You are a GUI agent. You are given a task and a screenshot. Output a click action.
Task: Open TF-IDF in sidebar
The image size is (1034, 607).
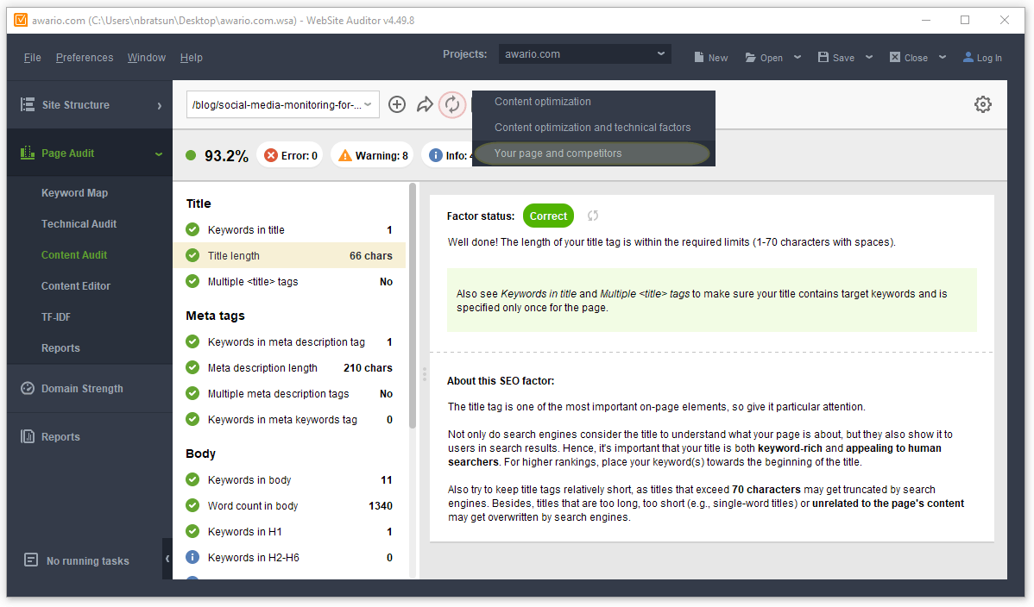point(56,316)
